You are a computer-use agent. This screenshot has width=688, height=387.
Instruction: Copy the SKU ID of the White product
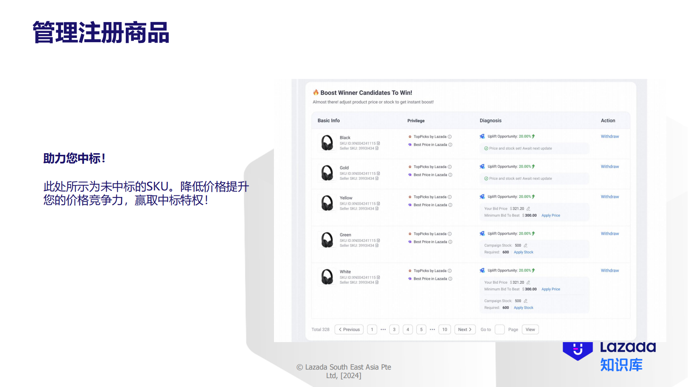click(378, 277)
